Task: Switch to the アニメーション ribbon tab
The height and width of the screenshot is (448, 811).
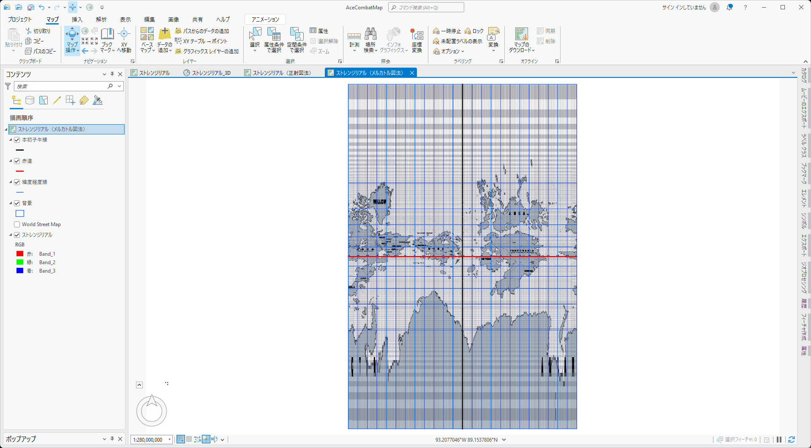Action: tap(265, 19)
